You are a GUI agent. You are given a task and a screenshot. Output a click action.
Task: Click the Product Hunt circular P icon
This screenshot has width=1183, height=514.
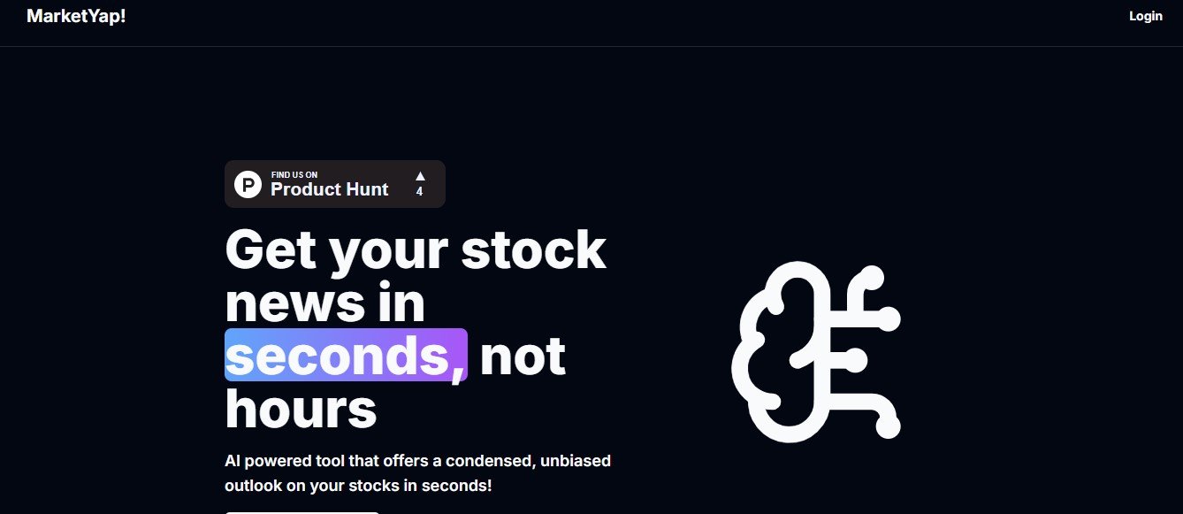pos(248,184)
